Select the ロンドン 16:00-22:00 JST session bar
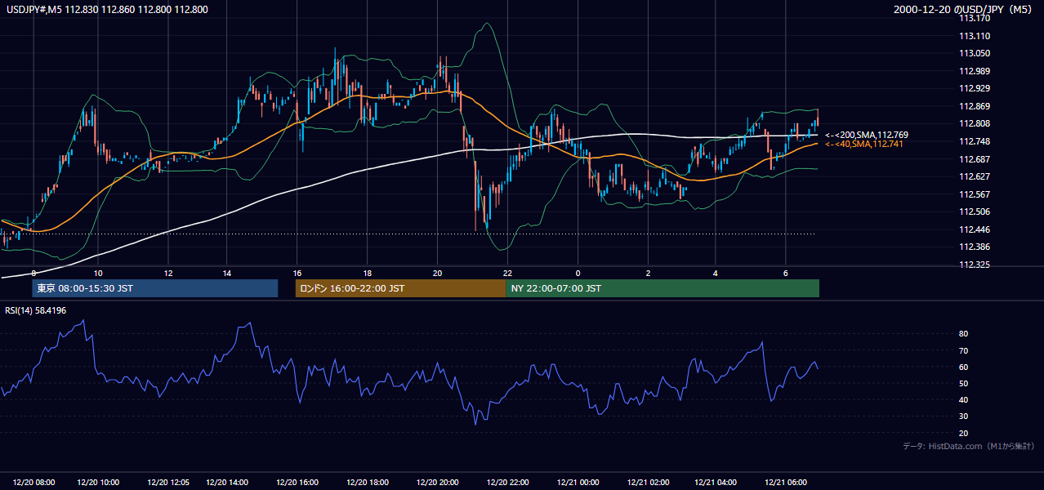1044x490 pixels. tap(400, 288)
